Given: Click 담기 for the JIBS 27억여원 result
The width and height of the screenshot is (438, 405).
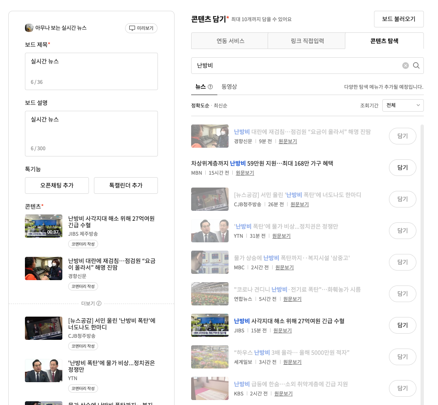Looking at the screenshot, I should coord(403,325).
